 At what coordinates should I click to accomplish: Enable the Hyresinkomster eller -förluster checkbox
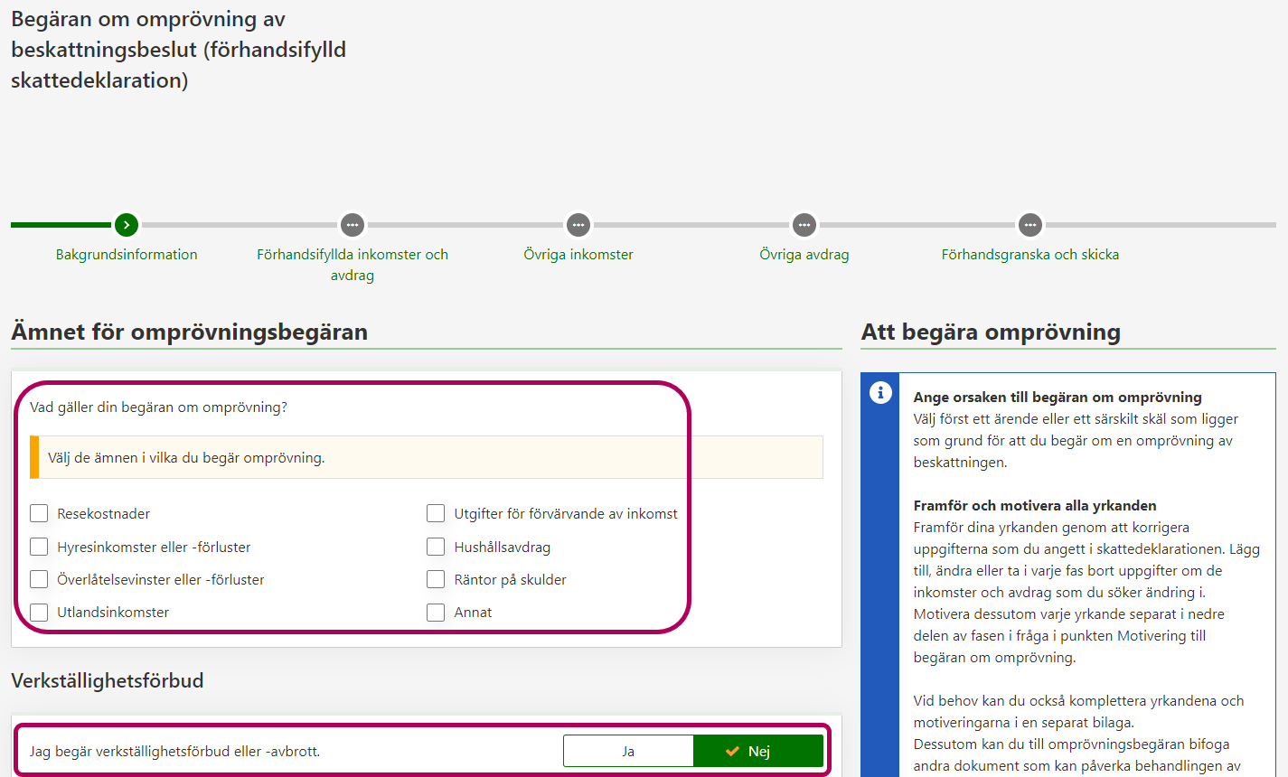pos(39,547)
